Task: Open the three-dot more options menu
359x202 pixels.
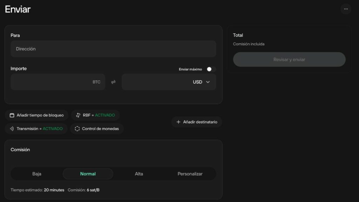Action: pos(346,9)
